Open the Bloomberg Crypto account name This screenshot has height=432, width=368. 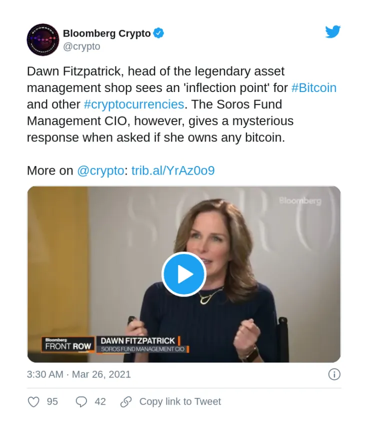pyautogui.click(x=106, y=33)
